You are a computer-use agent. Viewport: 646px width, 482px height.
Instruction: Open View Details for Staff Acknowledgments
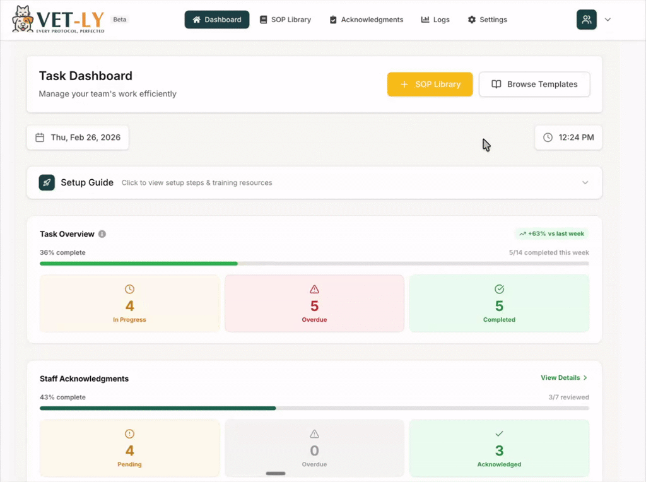click(563, 377)
